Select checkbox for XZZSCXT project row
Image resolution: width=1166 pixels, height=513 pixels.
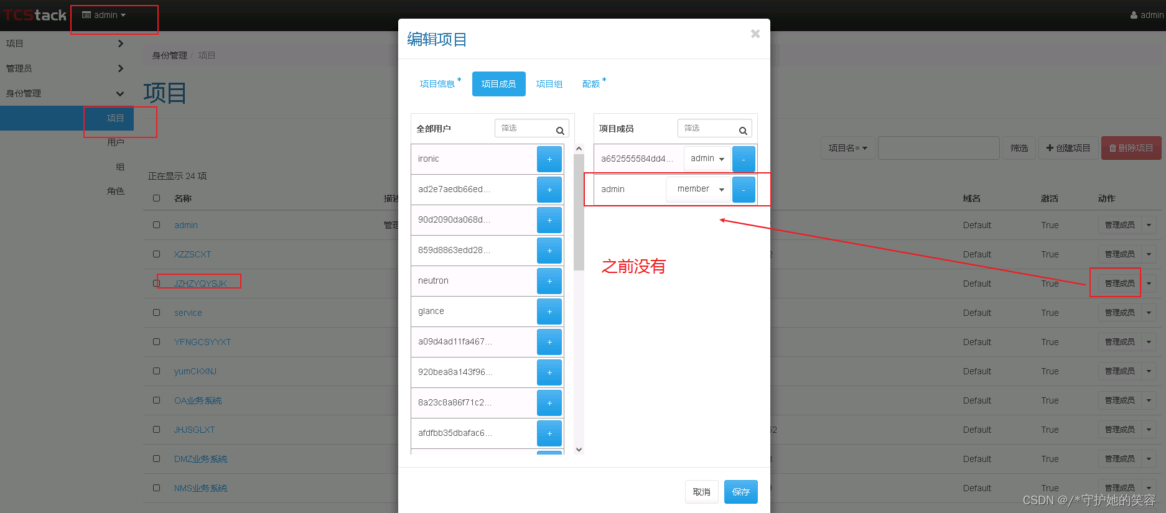157,254
